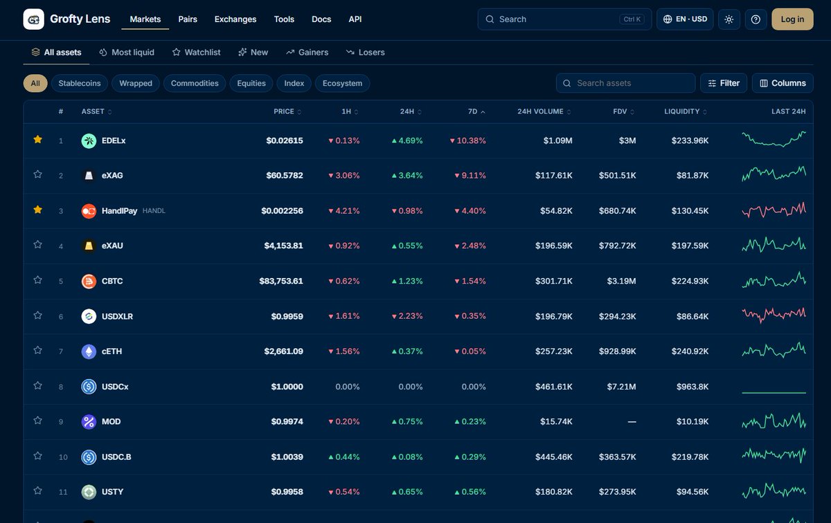Sort table by LIQUIDITY column
This screenshot has height=523, width=831.
(686, 111)
